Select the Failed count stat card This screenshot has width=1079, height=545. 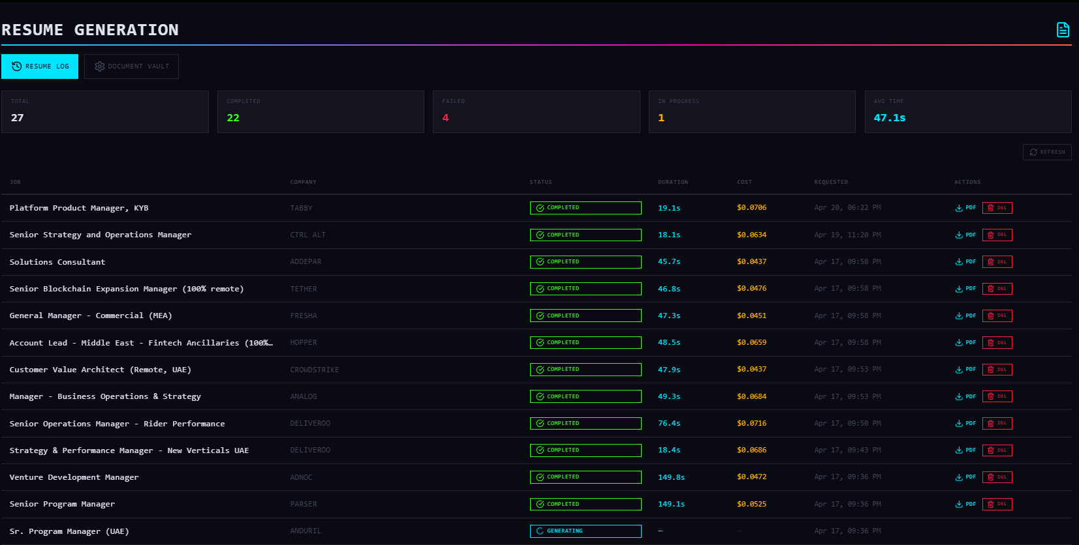[x=536, y=111]
